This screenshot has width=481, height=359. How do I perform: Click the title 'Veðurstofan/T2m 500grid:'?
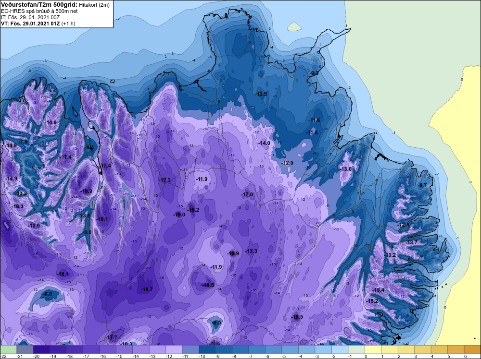(x=39, y=4)
